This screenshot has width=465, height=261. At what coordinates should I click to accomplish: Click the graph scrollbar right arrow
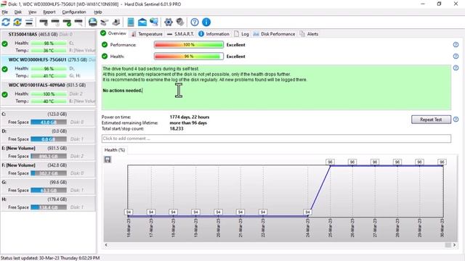click(x=454, y=245)
